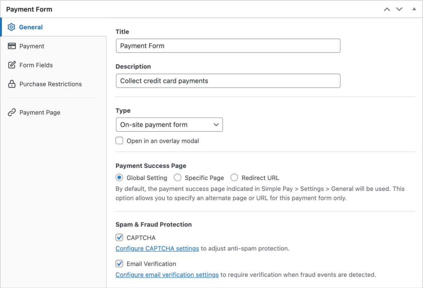
Task: Switch to the Form Fields tab
Action: coord(36,65)
